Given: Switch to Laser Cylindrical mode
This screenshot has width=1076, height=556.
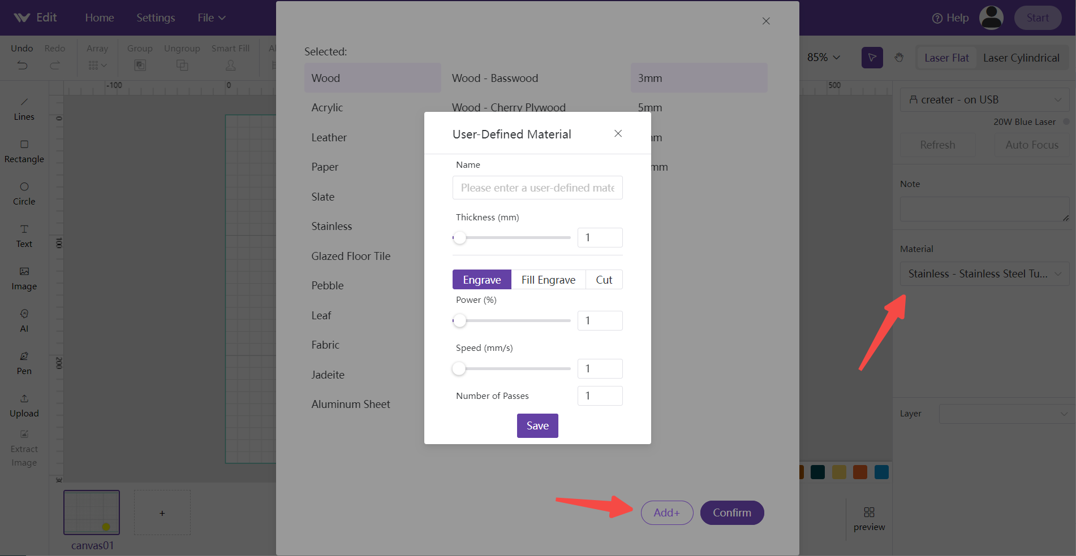Looking at the screenshot, I should (1021, 58).
